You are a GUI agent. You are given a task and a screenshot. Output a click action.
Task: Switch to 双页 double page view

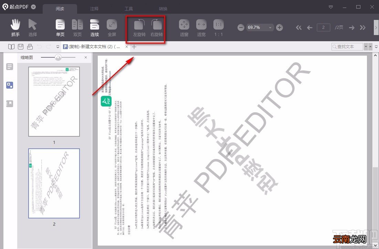(77, 28)
